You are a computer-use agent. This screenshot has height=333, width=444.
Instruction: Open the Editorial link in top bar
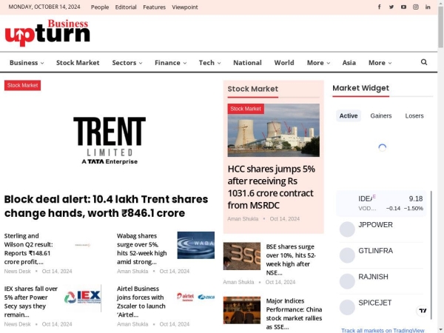pyautogui.click(x=126, y=7)
